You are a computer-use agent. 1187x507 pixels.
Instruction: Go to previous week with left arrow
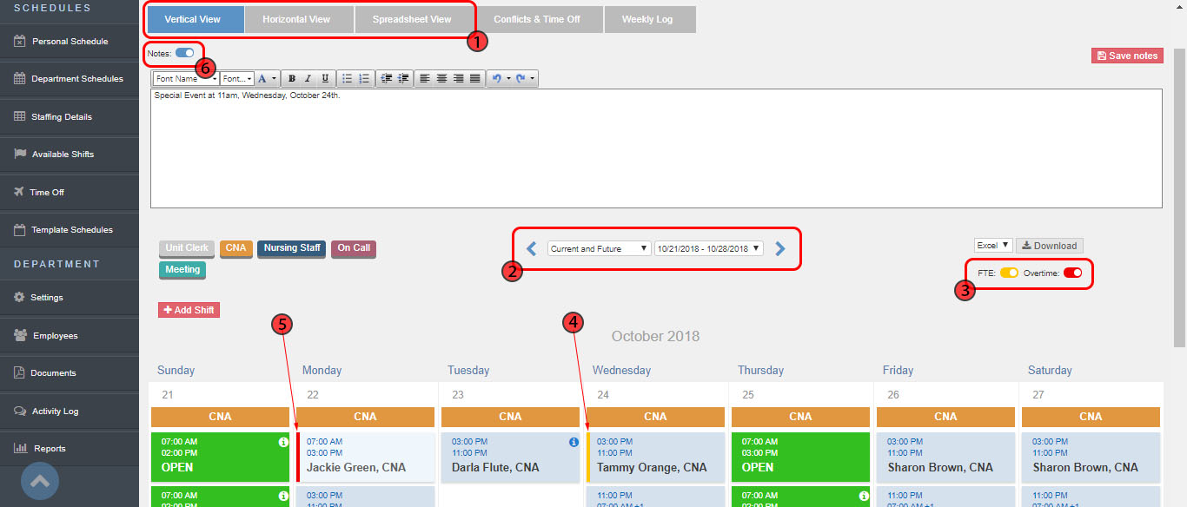coord(532,248)
